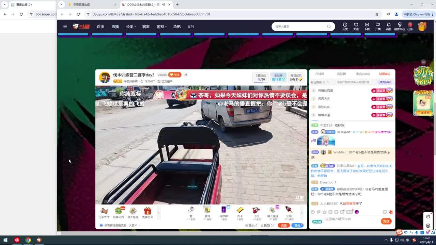Toggle 关注 follow for this streamer

click(175, 75)
